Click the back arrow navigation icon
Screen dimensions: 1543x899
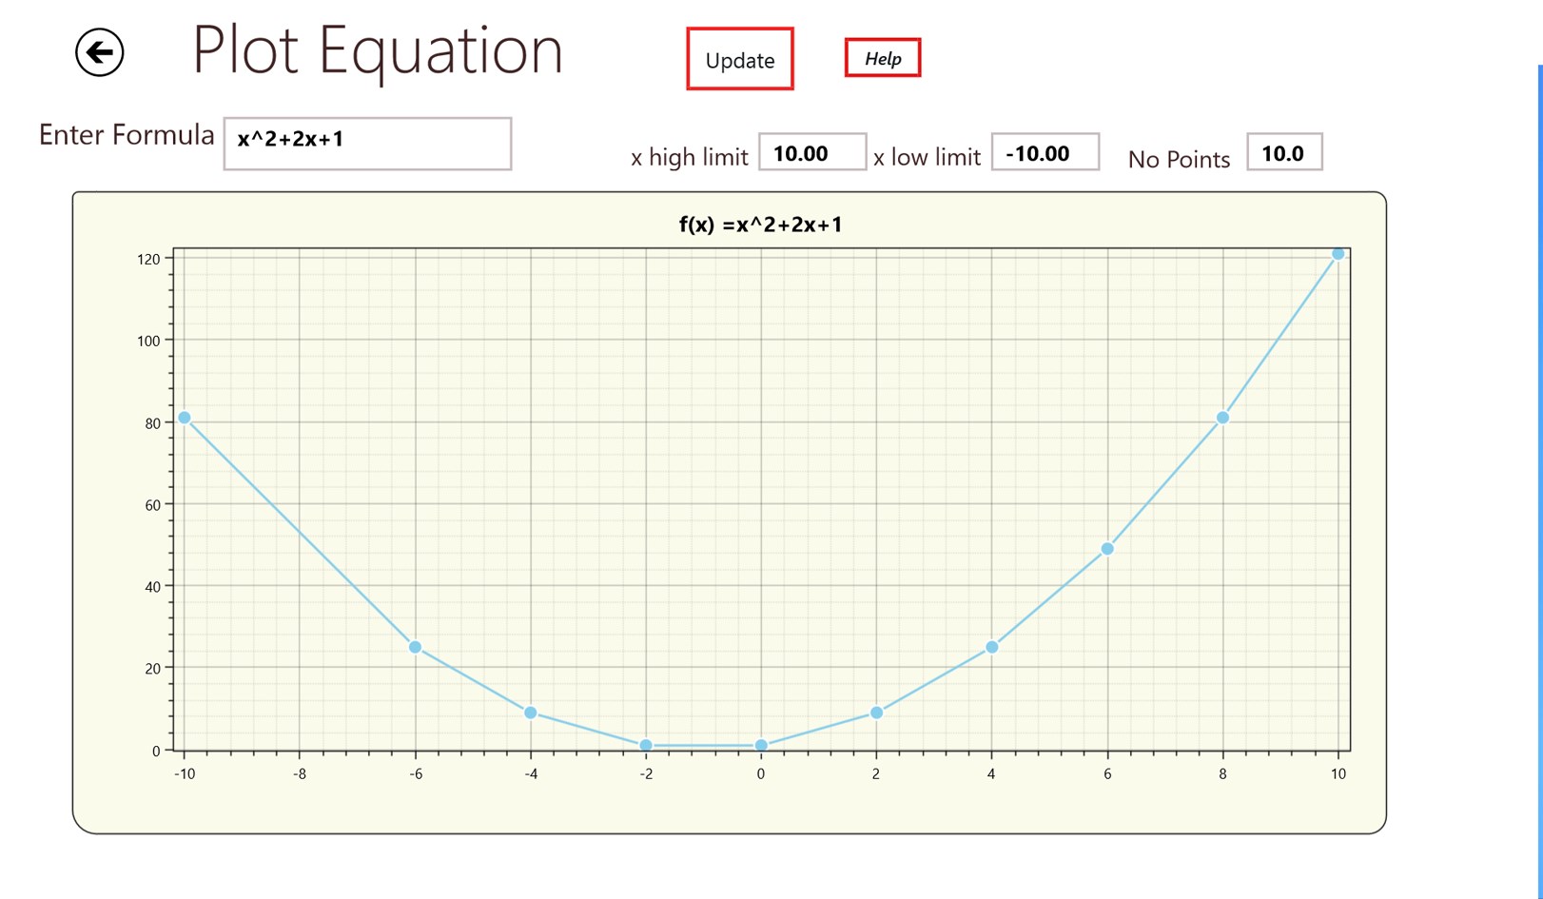point(98,52)
